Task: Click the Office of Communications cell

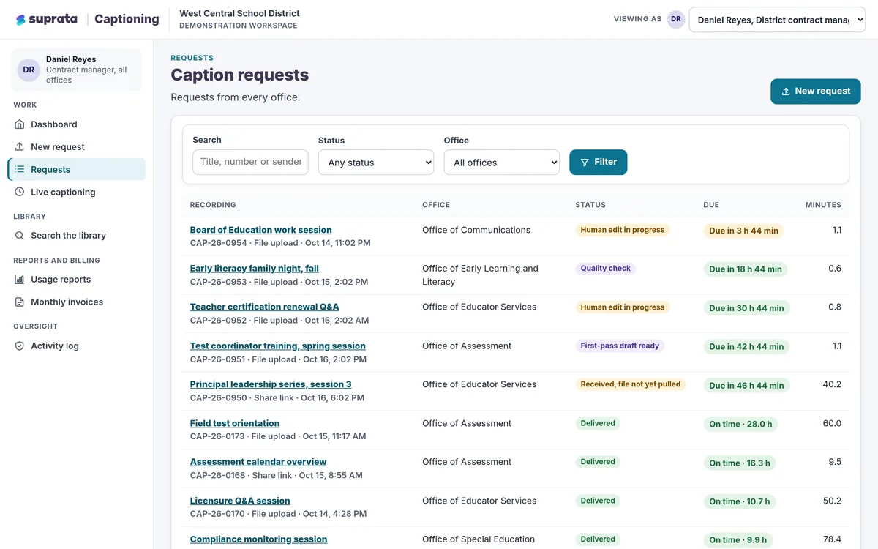Action: coord(476,230)
